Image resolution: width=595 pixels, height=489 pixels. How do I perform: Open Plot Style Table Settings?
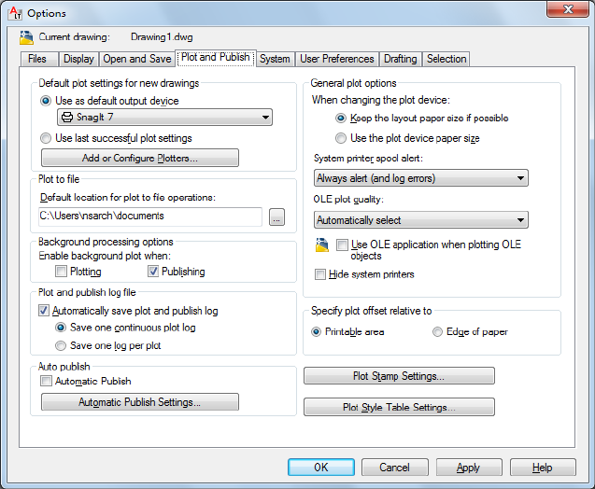pyautogui.click(x=399, y=408)
